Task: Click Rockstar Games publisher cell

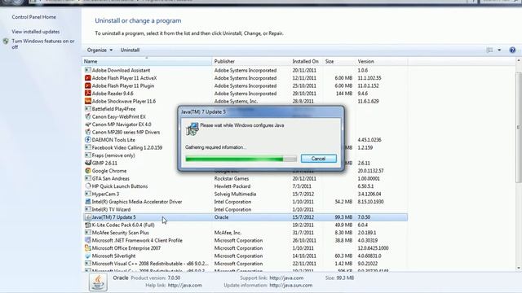Action: point(232,178)
